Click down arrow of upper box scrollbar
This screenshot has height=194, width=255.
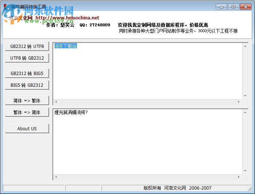245,96
